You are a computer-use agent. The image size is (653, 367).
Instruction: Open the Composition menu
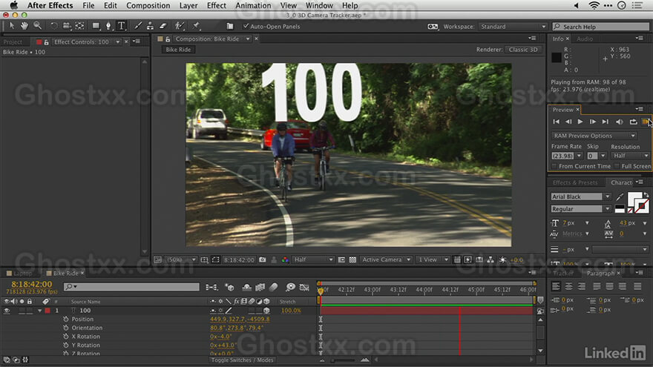pyautogui.click(x=148, y=5)
